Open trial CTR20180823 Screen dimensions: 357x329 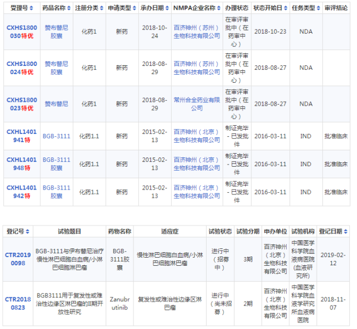coord(18,303)
